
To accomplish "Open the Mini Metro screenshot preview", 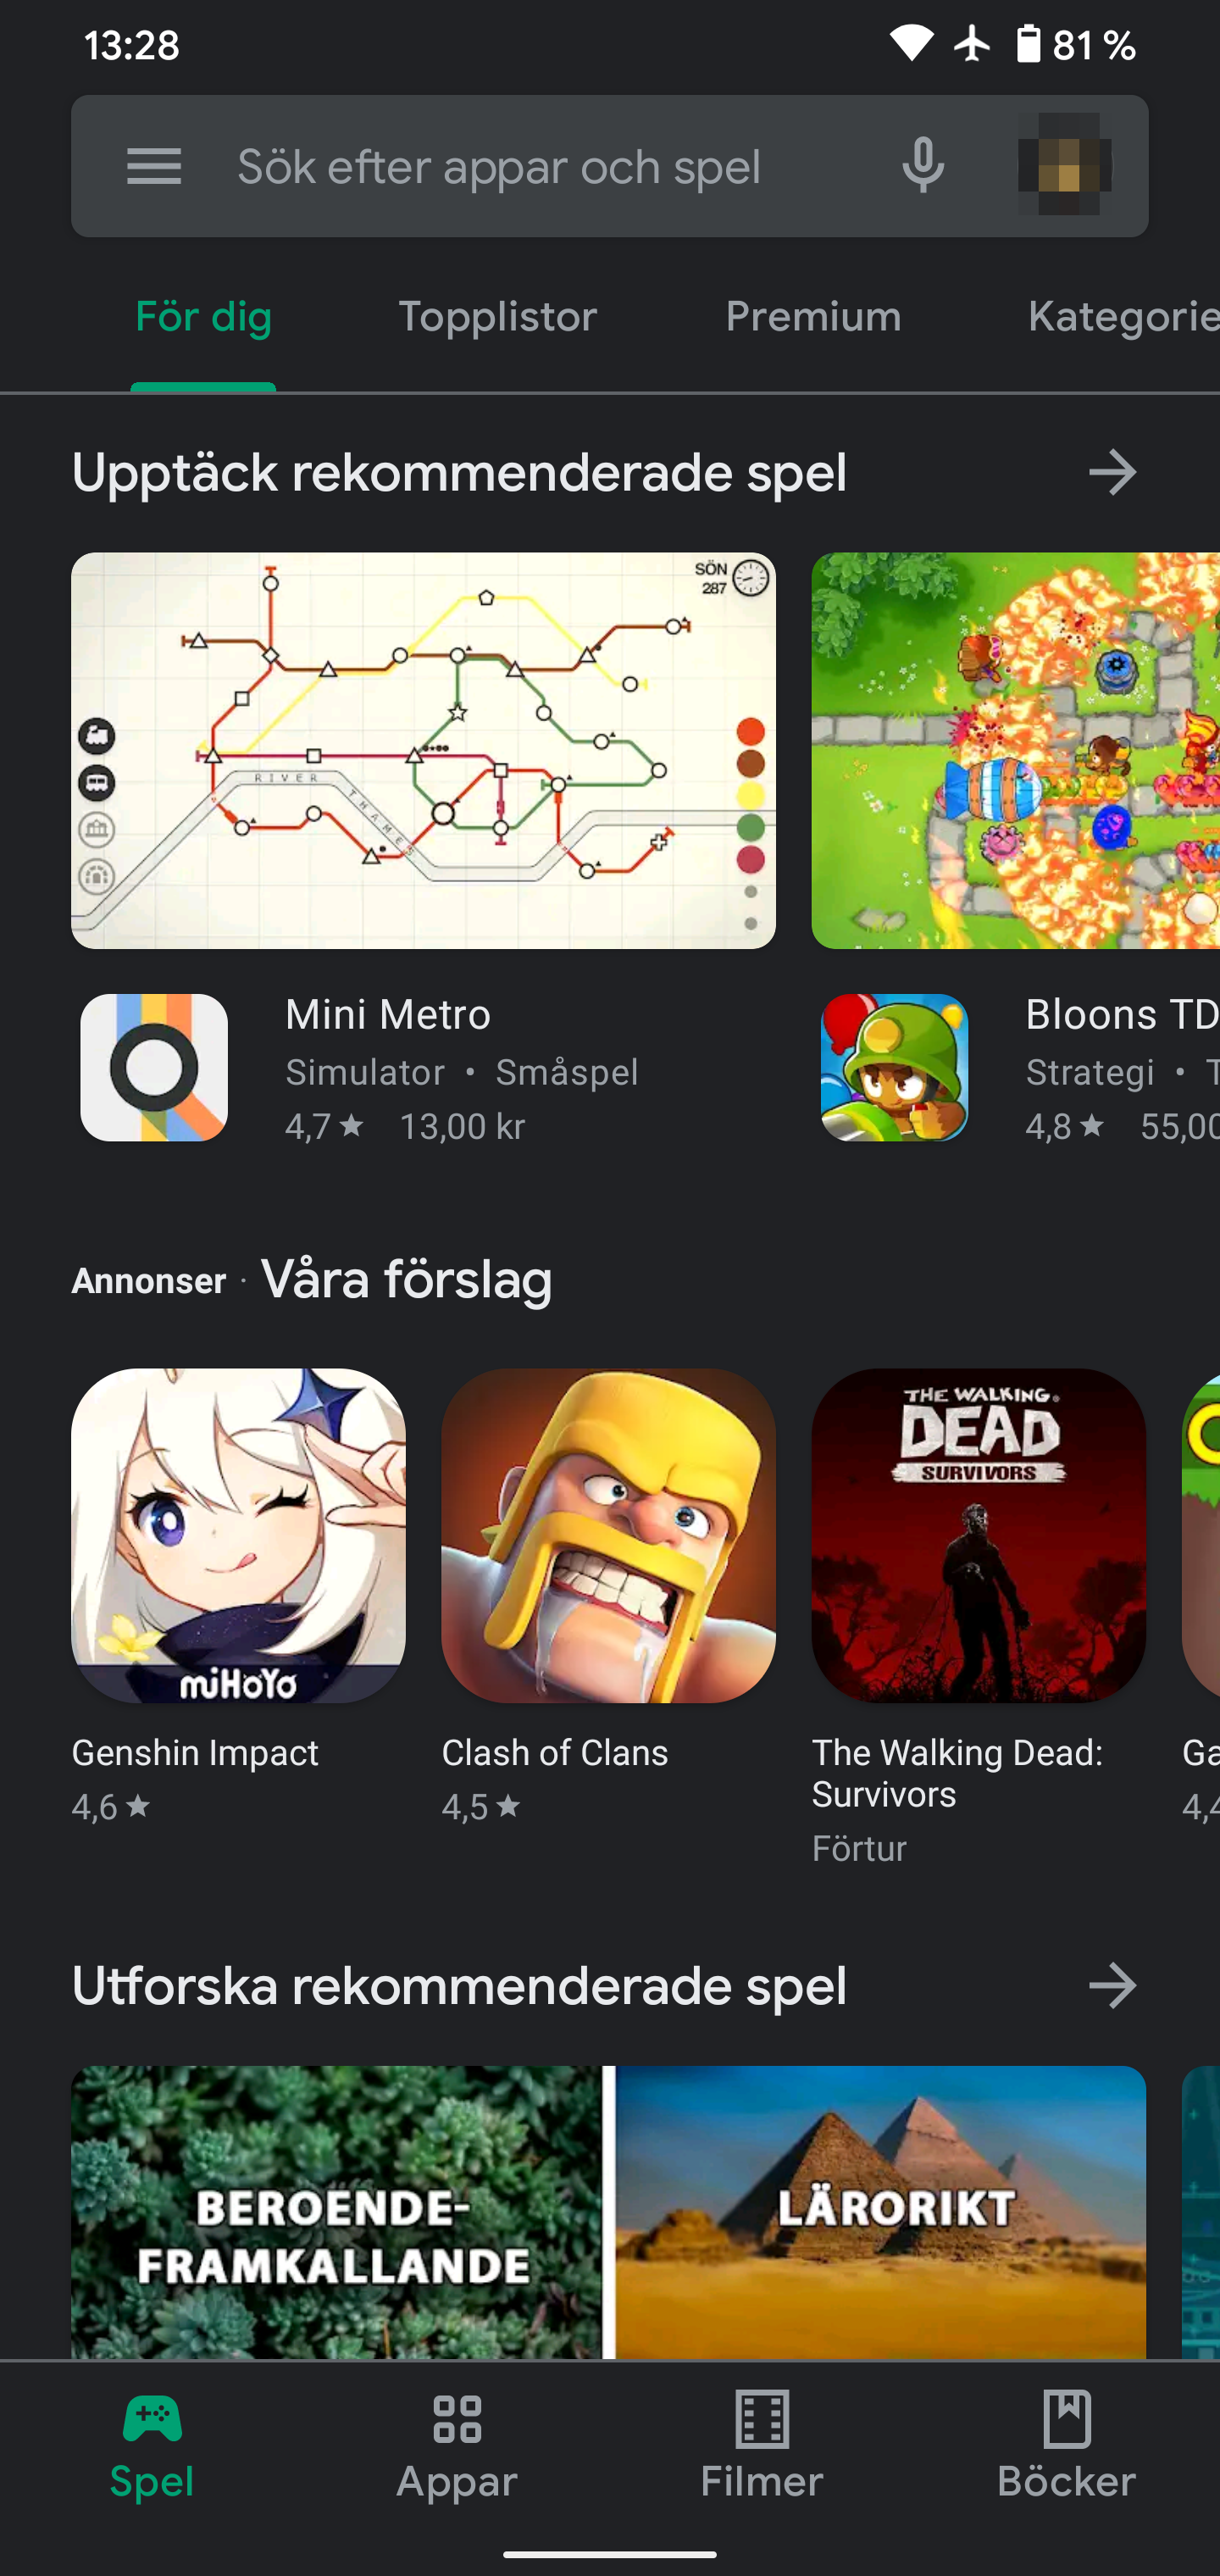I will 423,750.
